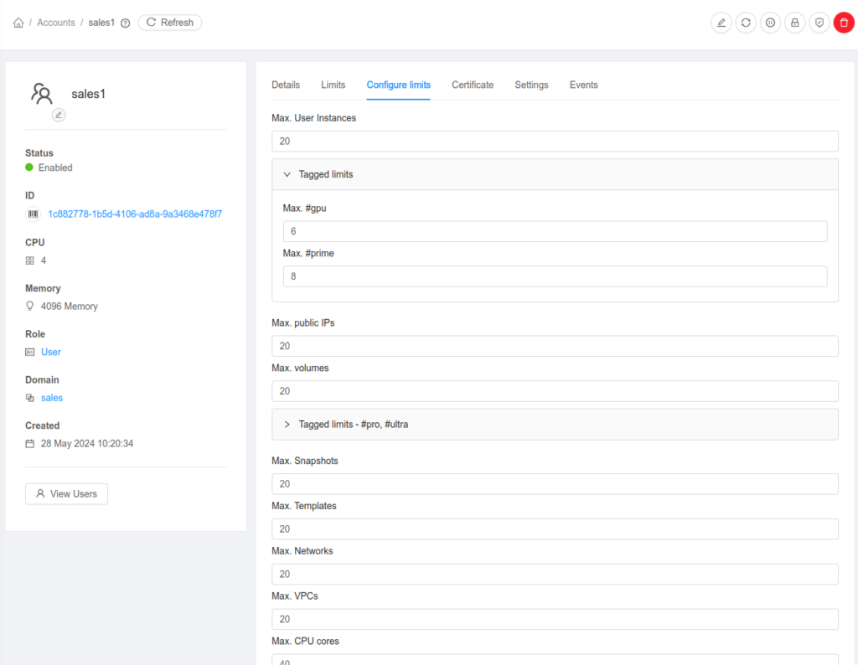Image resolution: width=858 pixels, height=665 pixels.
Task: Open the User role link
Action: click(x=51, y=353)
